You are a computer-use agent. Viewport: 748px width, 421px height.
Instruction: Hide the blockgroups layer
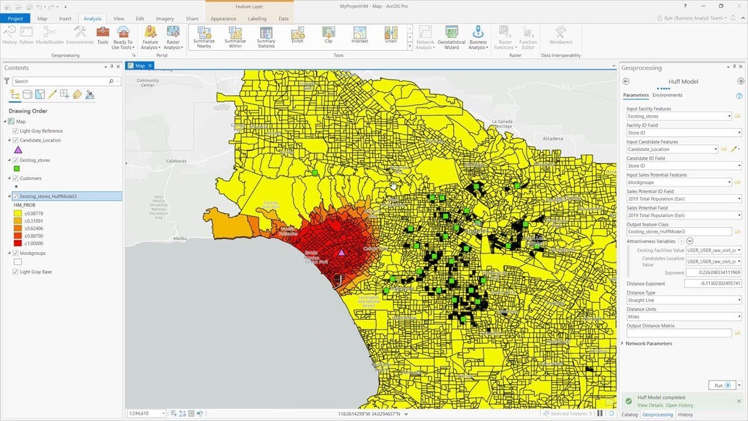coord(15,253)
